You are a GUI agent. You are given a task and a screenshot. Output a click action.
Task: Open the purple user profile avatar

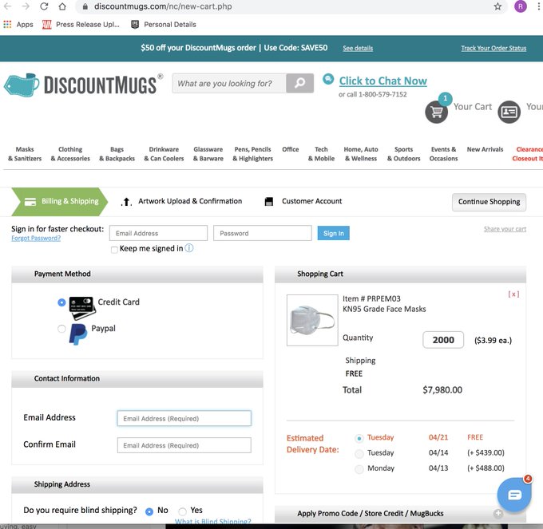tap(521, 6)
